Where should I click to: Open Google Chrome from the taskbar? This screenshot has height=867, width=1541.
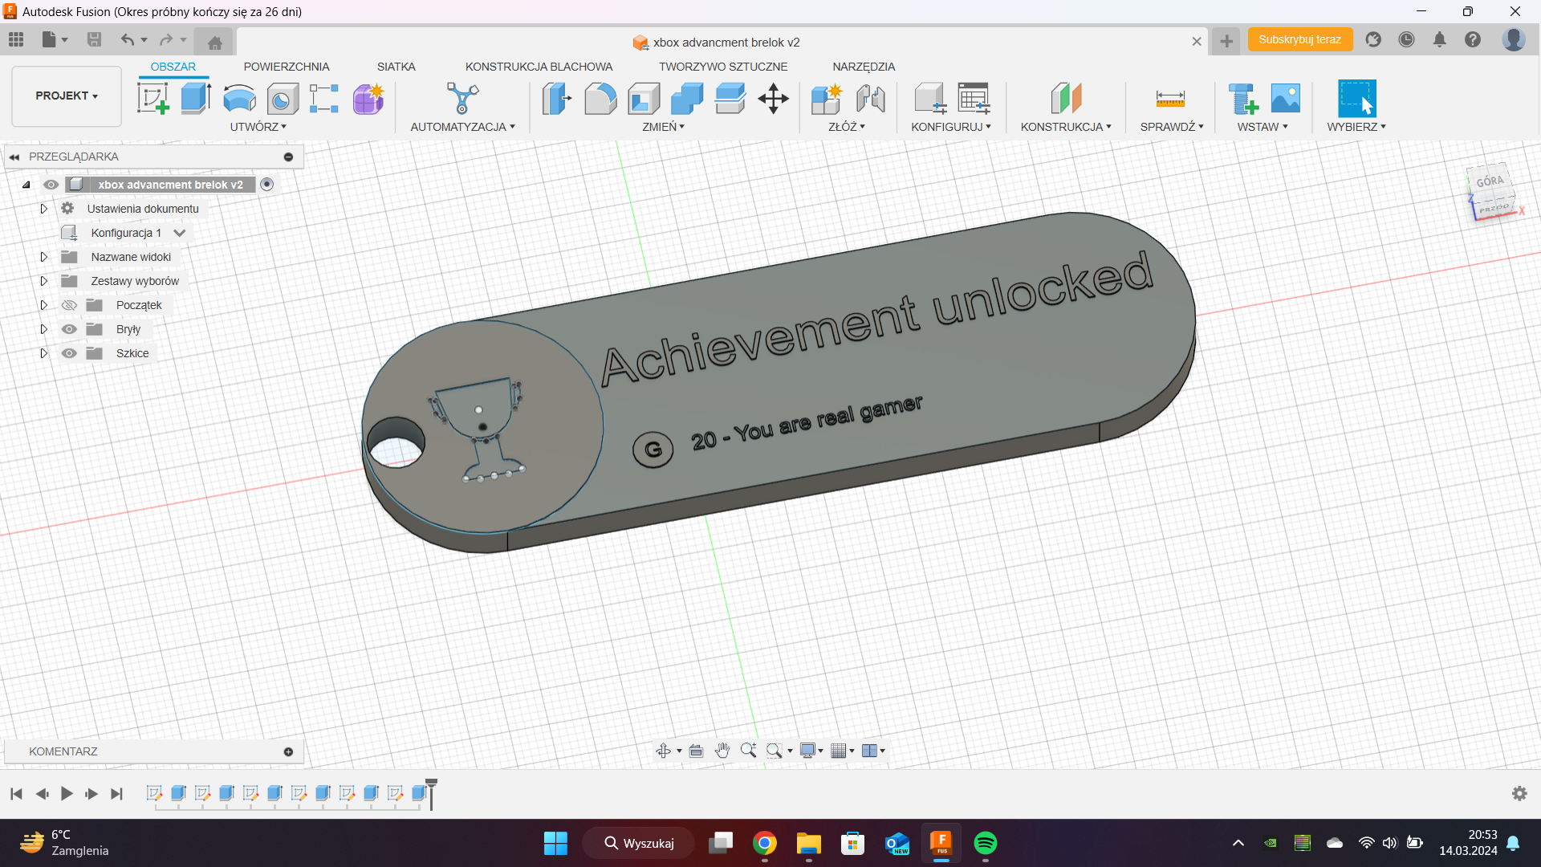click(x=765, y=843)
